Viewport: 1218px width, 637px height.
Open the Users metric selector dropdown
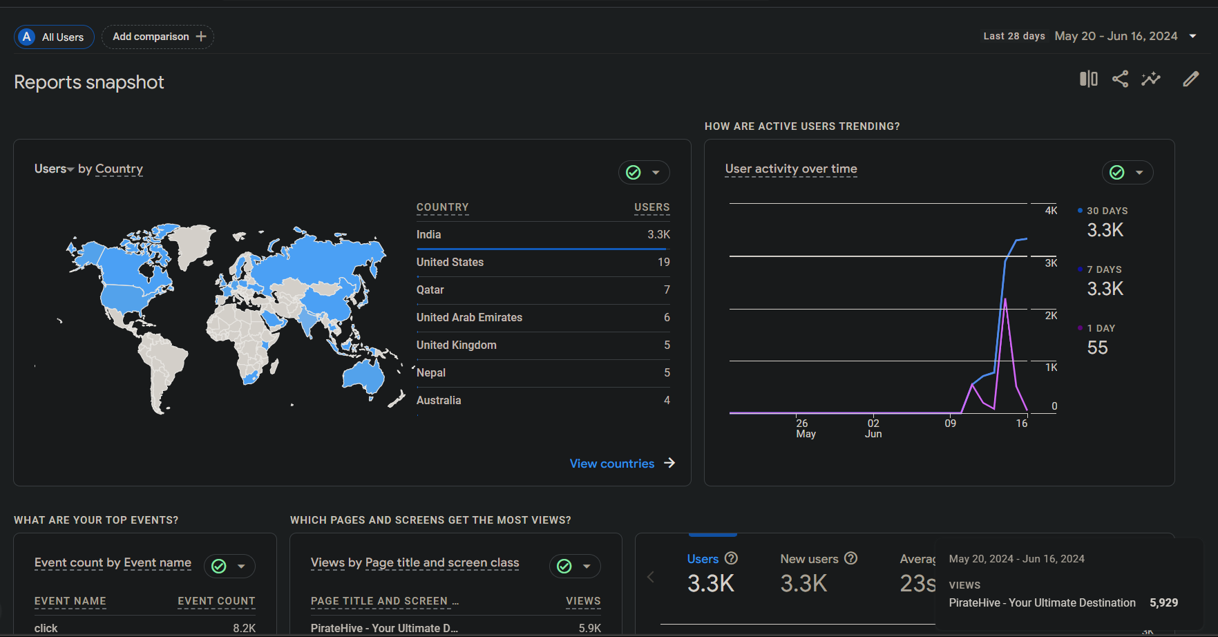54,169
